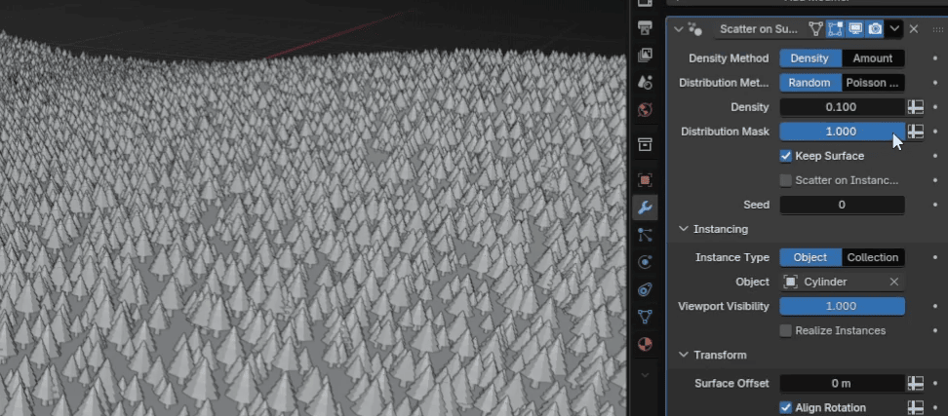
Task: Click the Seed value field
Action: (x=841, y=205)
